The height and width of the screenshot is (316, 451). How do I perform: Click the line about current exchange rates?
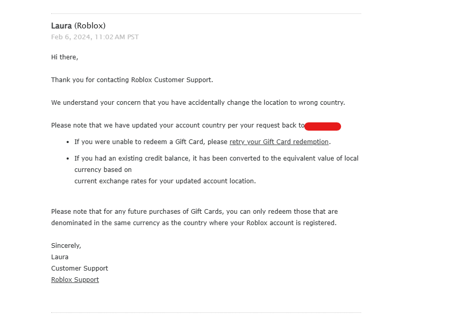click(165, 181)
